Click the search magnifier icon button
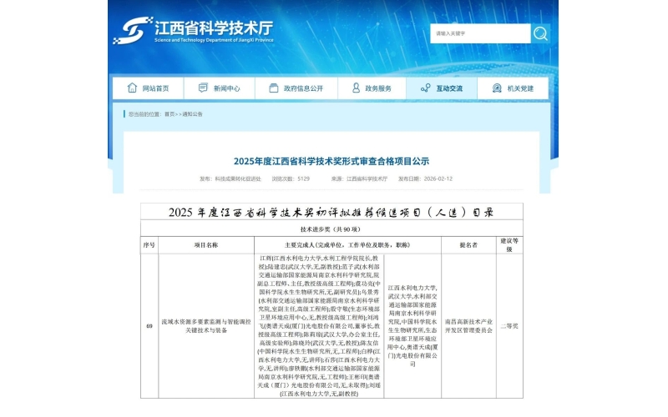Screen dimensions: 668x417 tap(540, 33)
